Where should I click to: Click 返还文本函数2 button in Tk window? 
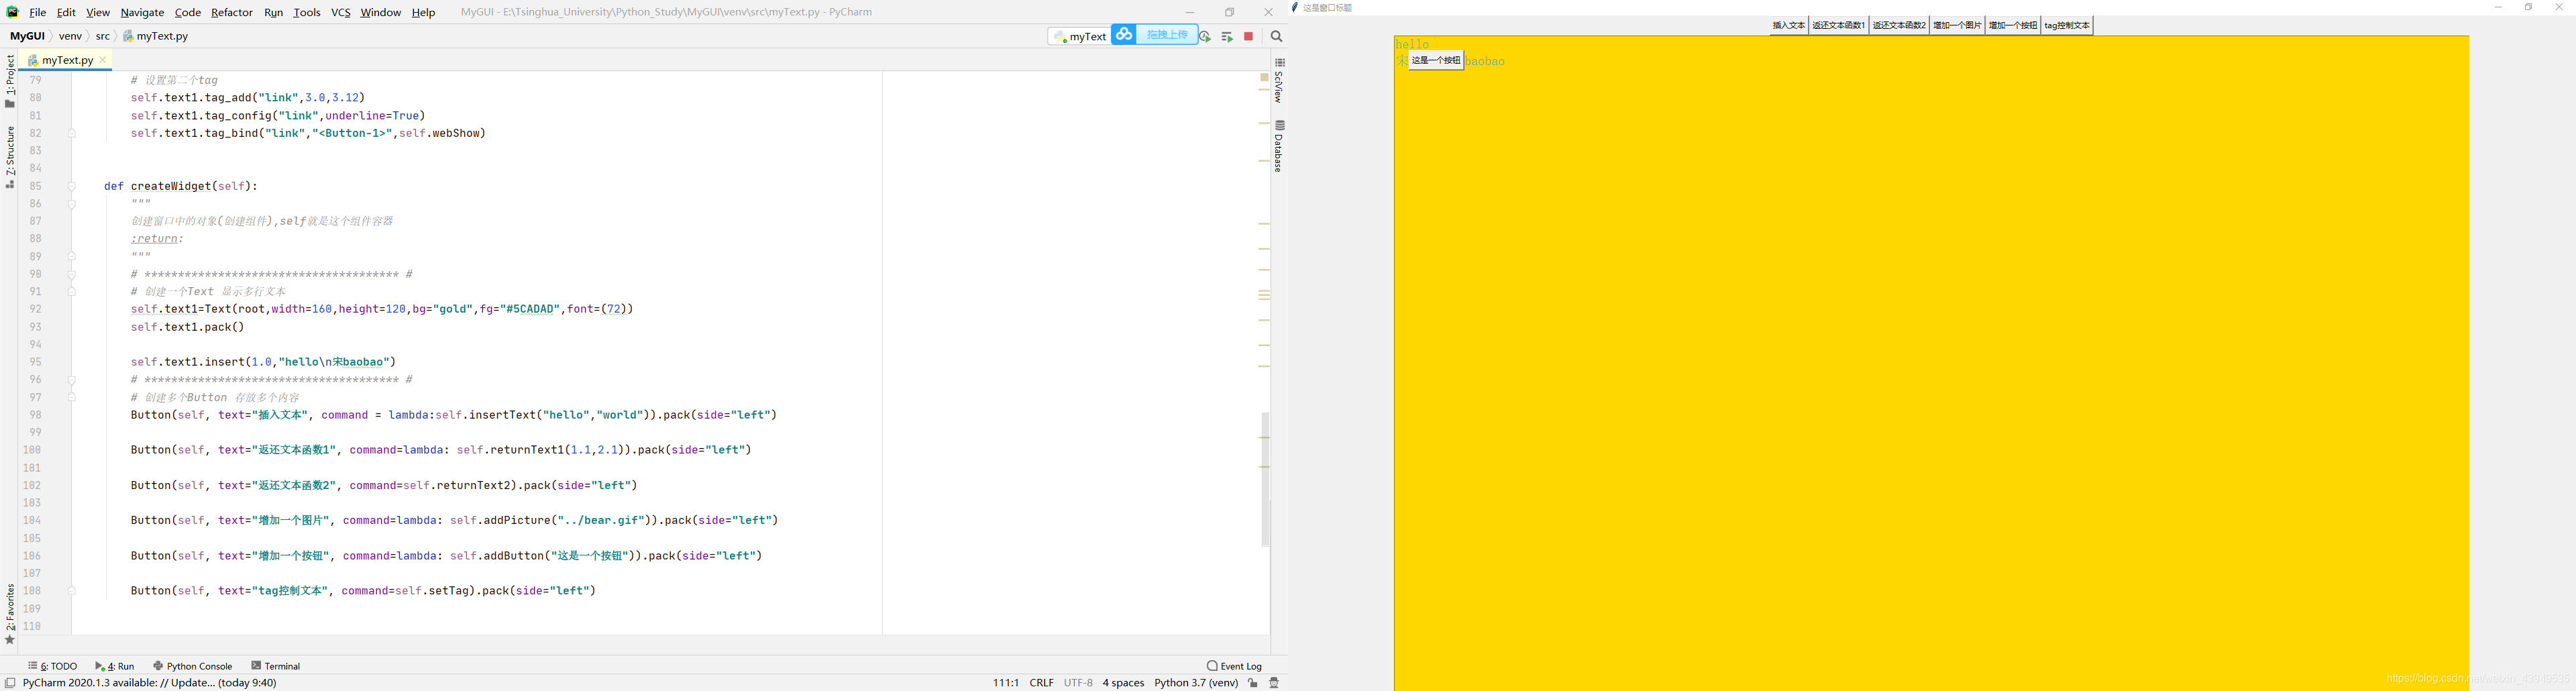(1899, 26)
